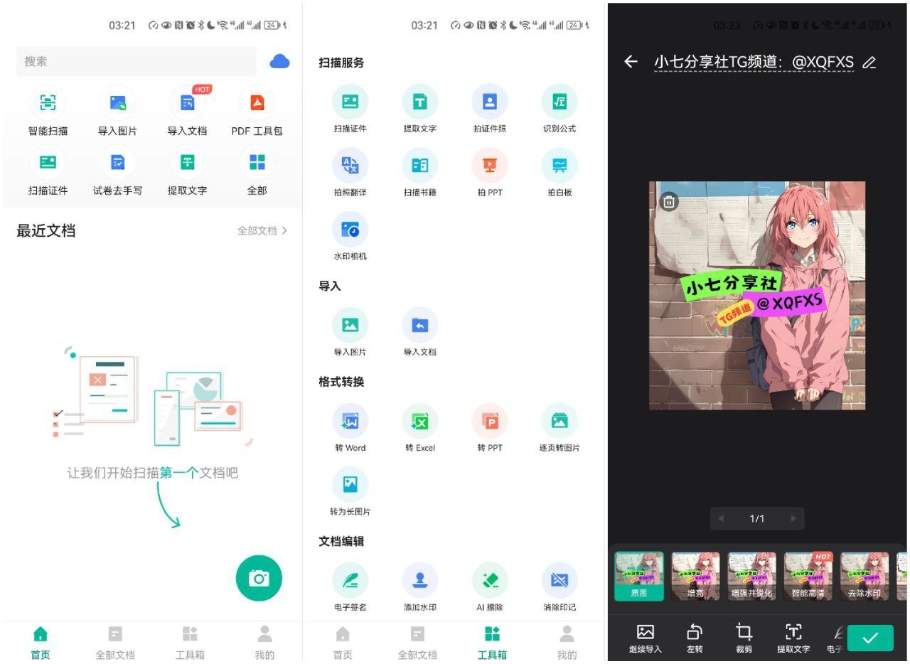Open the 拍白板 whiteboard capture tool
910x664 pixels.
point(560,173)
